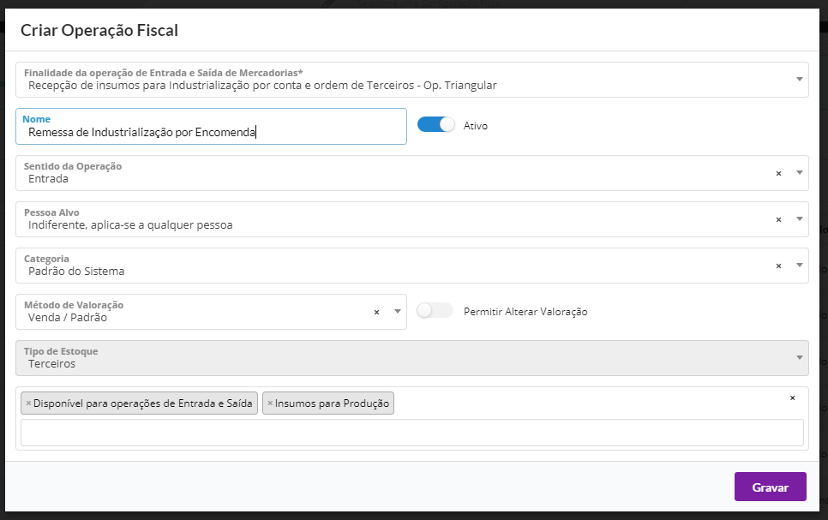
Task: Enable Permitir Alterar Valoração toggle
Action: [435, 311]
